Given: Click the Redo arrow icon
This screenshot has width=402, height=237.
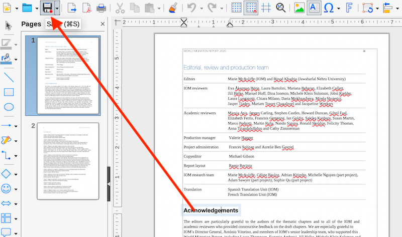Looking at the screenshot, I should pyautogui.click(x=212, y=8).
